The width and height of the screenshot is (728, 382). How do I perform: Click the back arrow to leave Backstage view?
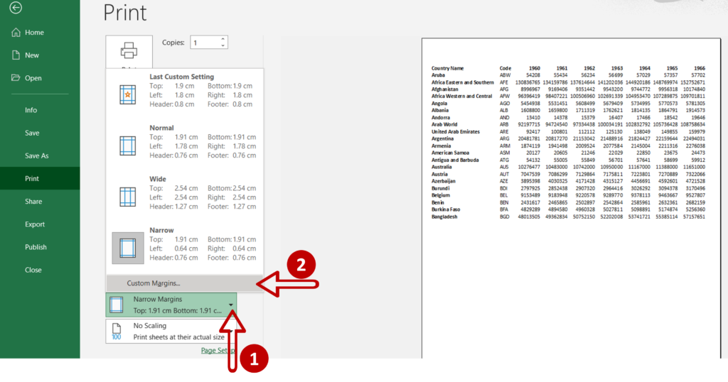tap(16, 7)
